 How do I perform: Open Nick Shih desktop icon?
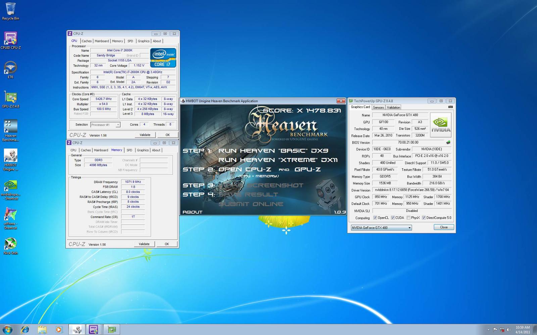point(10,246)
